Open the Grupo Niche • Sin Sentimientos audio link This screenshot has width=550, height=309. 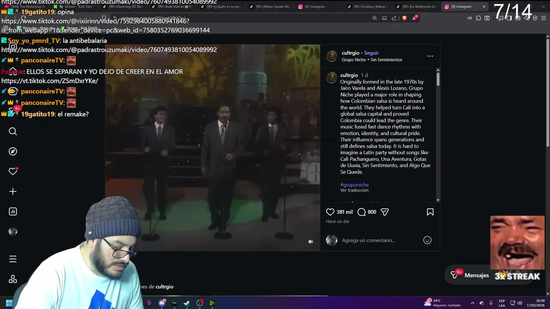(372, 60)
